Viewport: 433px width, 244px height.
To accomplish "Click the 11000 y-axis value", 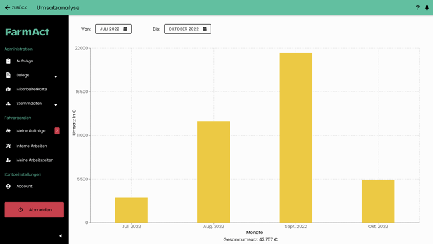I will click(x=83, y=135).
